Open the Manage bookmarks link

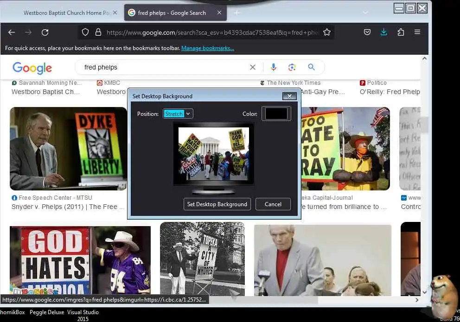[x=207, y=48]
